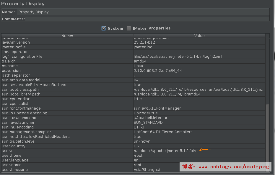Uncheck the System checkbox
This screenshot has height=175, width=275.
(104, 28)
